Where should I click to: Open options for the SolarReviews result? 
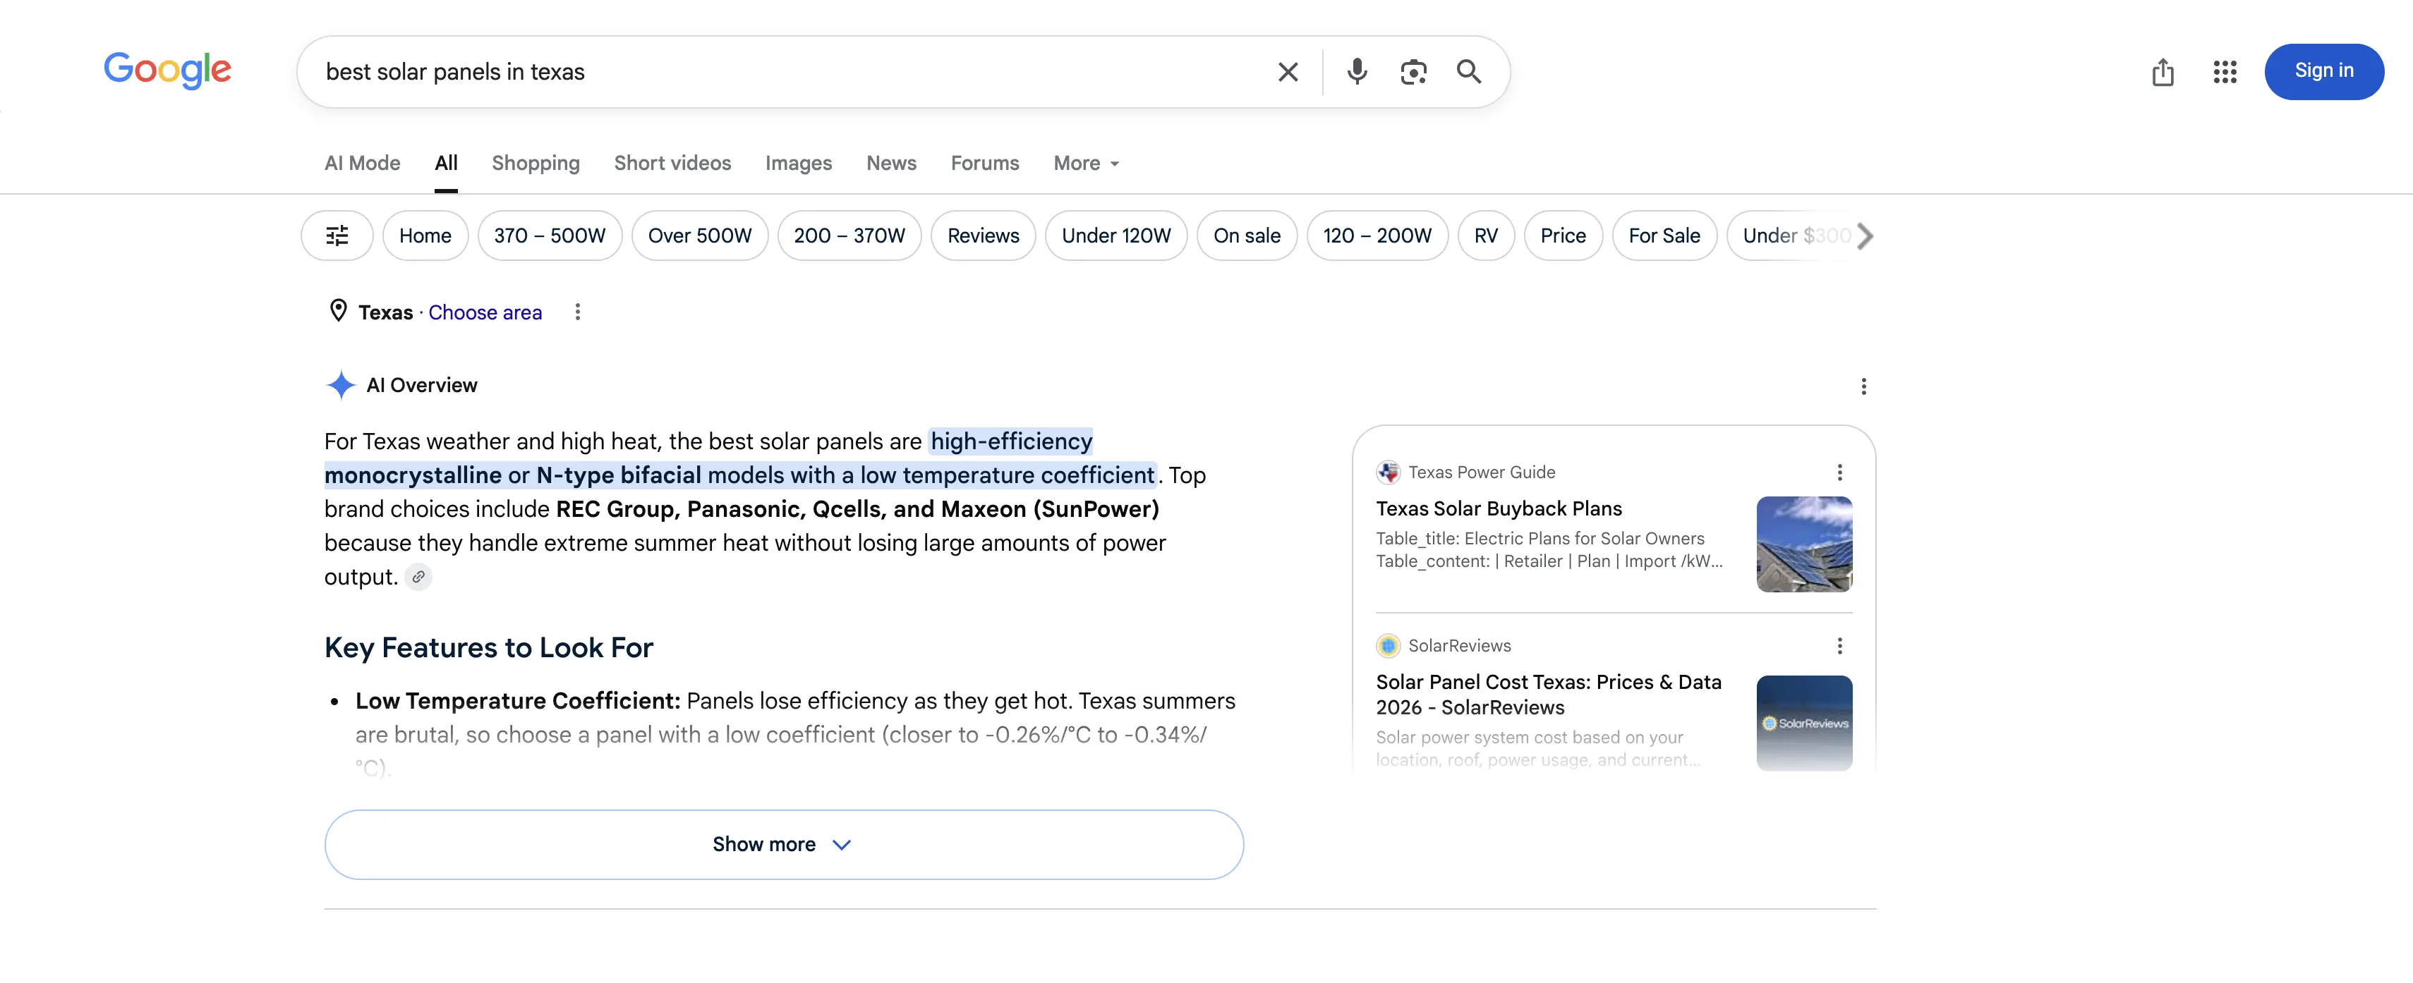pyautogui.click(x=1839, y=646)
